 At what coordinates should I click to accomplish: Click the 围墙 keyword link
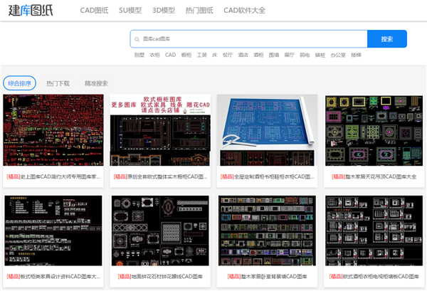pyautogui.click(x=274, y=55)
